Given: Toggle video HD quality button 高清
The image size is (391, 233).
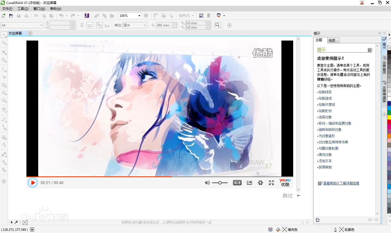Looking at the screenshot, I should 237,183.
